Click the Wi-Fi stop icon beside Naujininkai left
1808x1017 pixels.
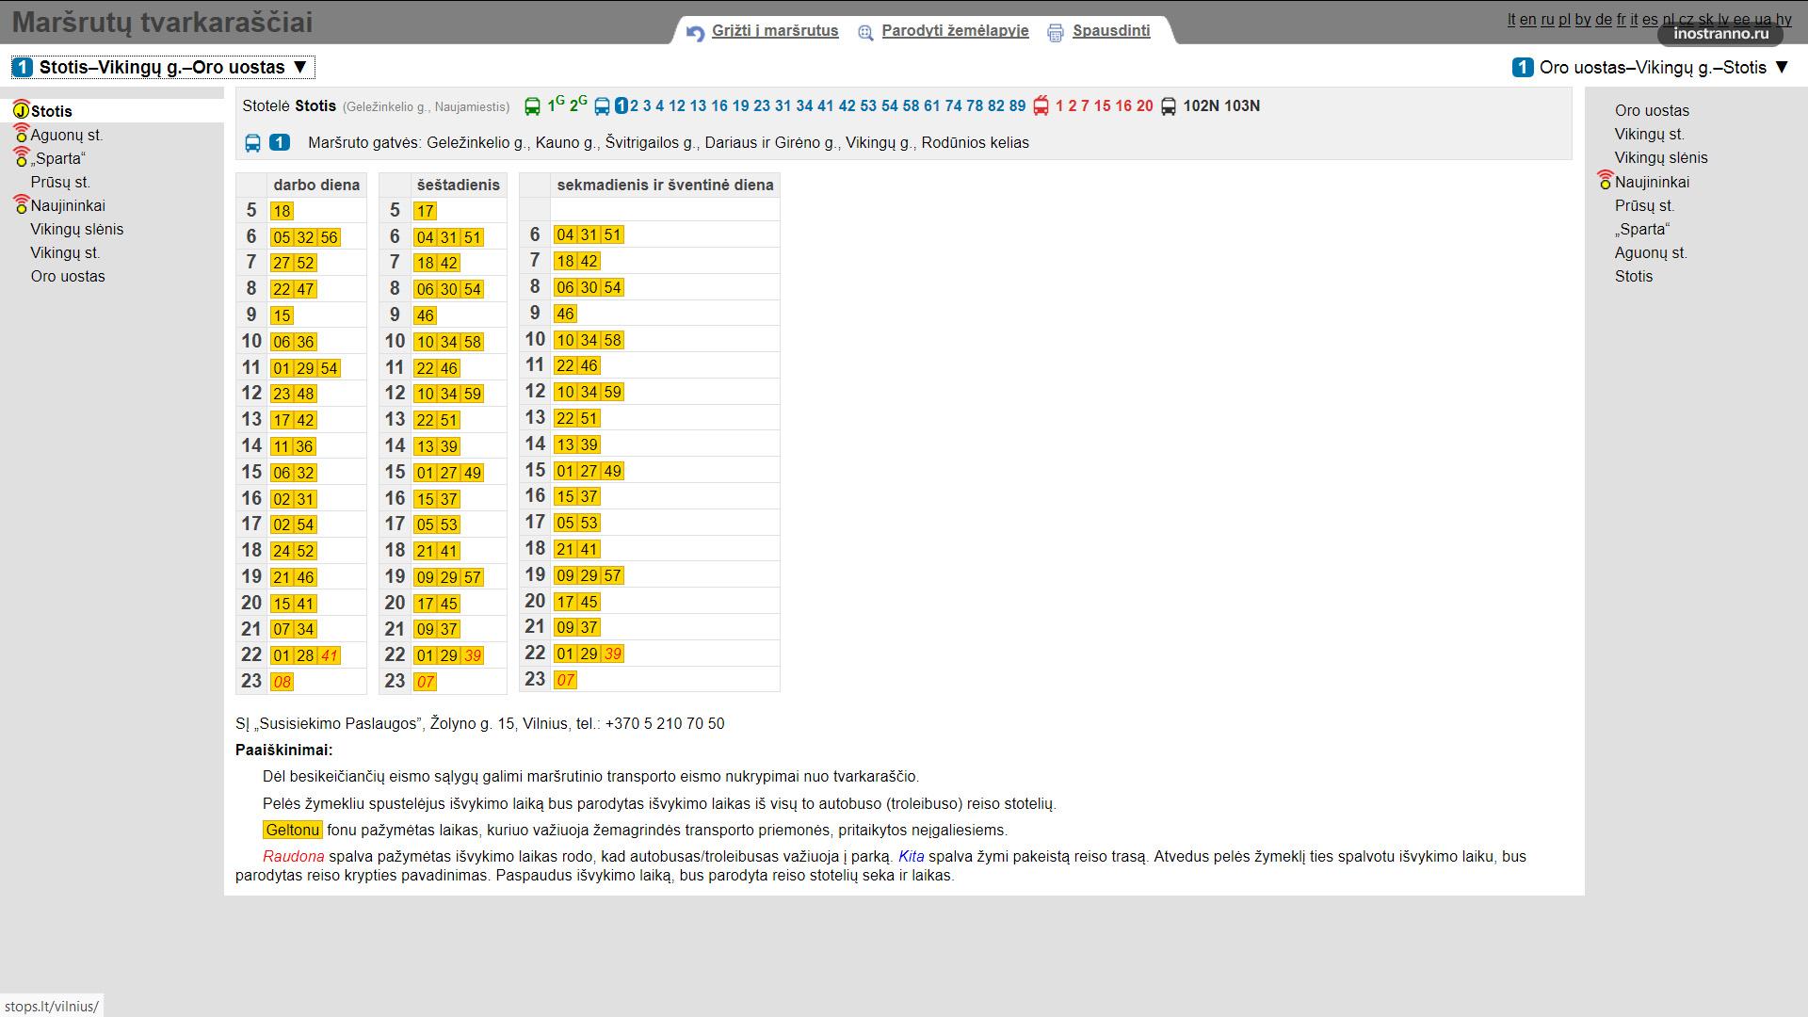(21, 205)
